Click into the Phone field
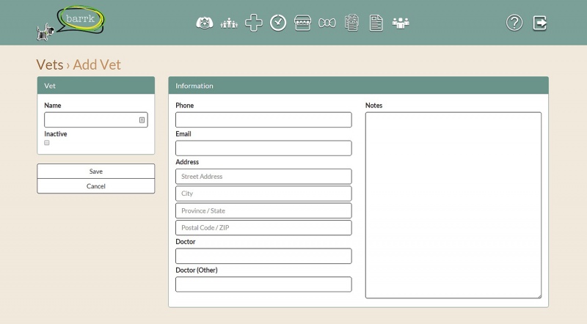 pos(263,119)
